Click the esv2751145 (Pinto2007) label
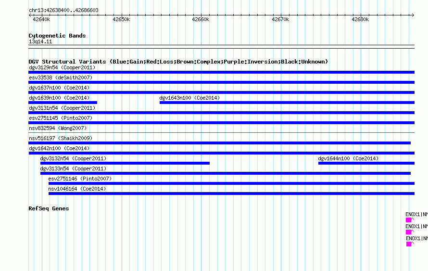This screenshot has width=428, height=271. click(x=61, y=118)
